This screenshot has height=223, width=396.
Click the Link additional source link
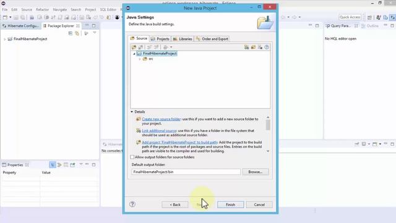pos(159,131)
